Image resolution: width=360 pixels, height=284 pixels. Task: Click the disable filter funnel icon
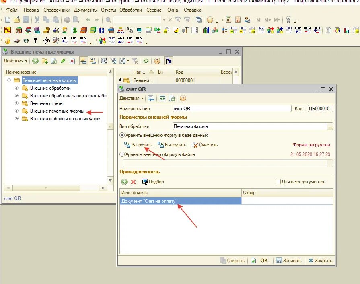(135, 61)
